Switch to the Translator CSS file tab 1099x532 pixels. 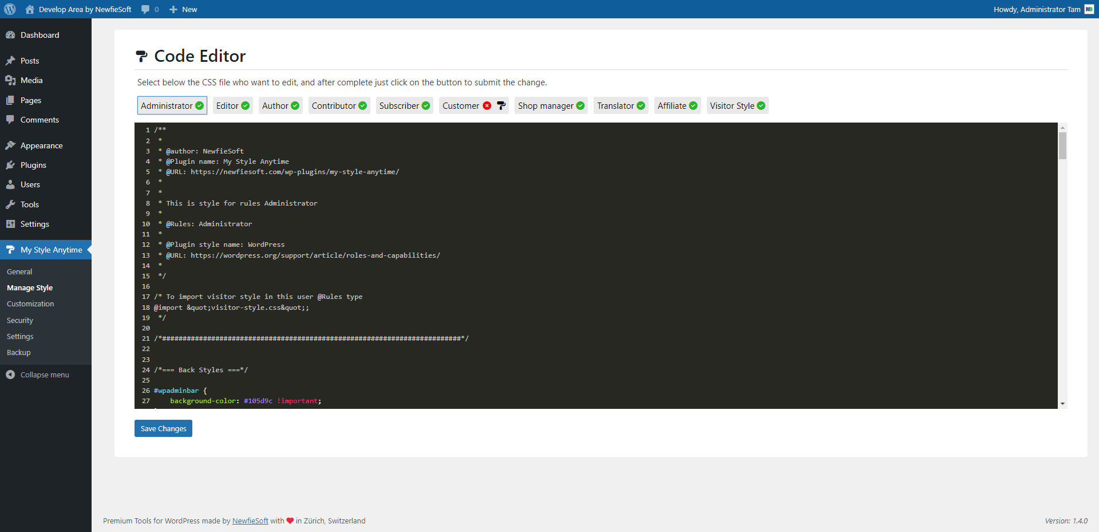[x=621, y=105]
